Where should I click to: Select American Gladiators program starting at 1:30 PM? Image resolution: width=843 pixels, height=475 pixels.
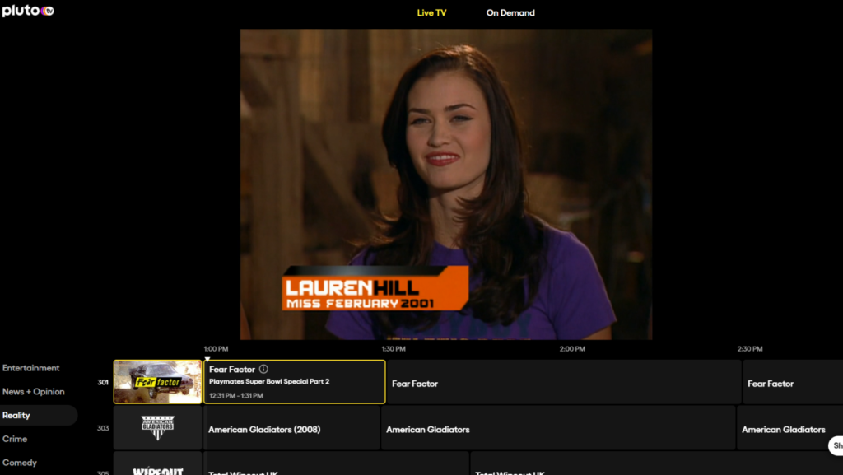[x=559, y=428]
